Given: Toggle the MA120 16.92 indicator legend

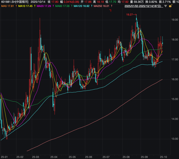Looking at the screenshot, I should 82,6.
